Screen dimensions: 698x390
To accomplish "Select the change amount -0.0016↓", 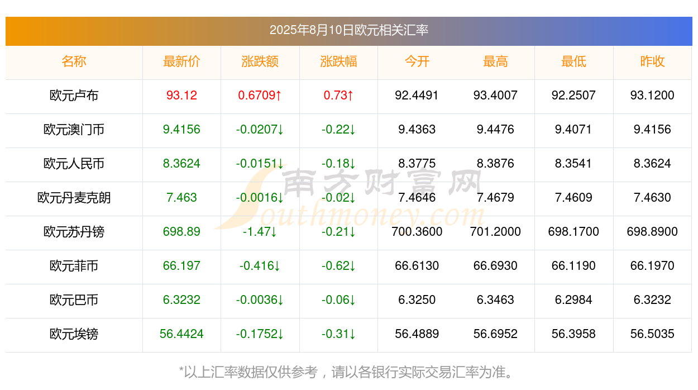I will click(x=260, y=198).
